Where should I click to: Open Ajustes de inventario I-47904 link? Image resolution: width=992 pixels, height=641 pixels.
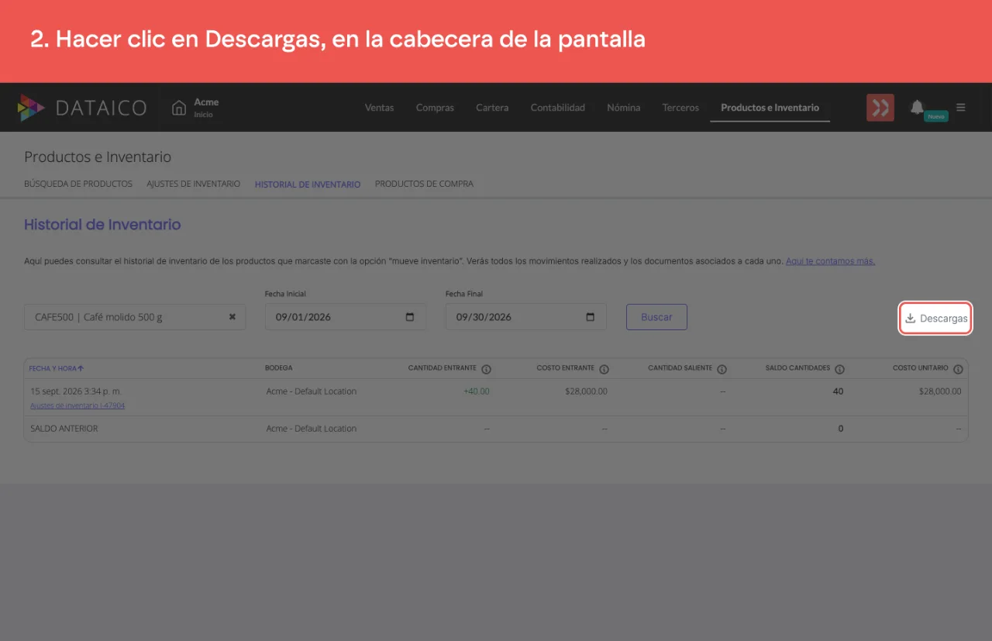(x=77, y=405)
